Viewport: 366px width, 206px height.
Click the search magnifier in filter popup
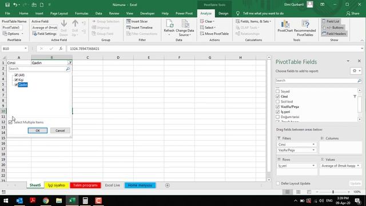67,69
